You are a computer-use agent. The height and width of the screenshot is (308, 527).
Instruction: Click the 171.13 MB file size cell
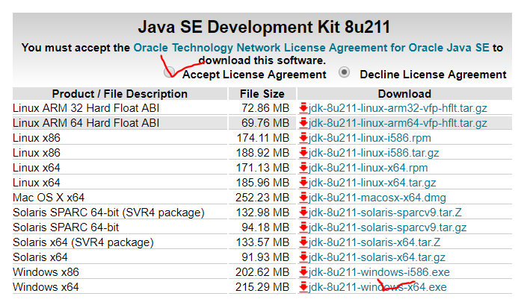(x=262, y=168)
